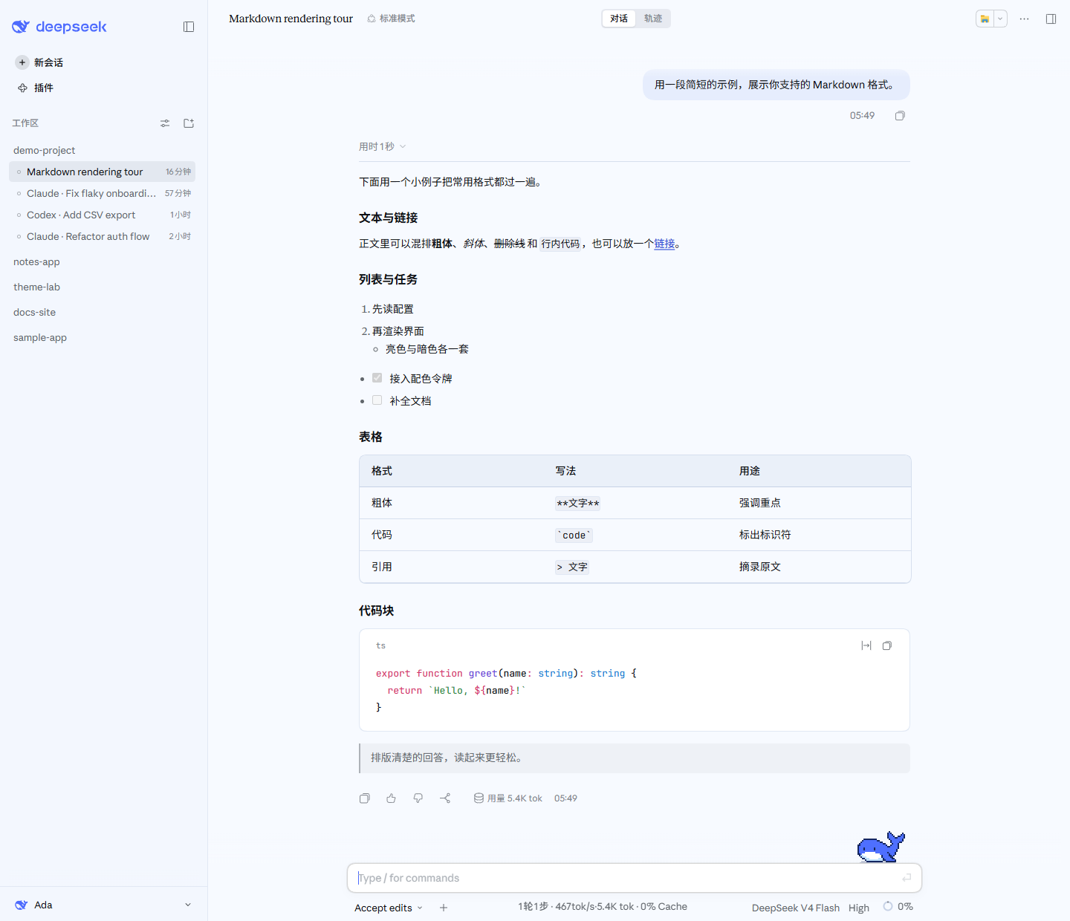Click the `code` table cell
The image size is (1070, 921).
coord(574,536)
